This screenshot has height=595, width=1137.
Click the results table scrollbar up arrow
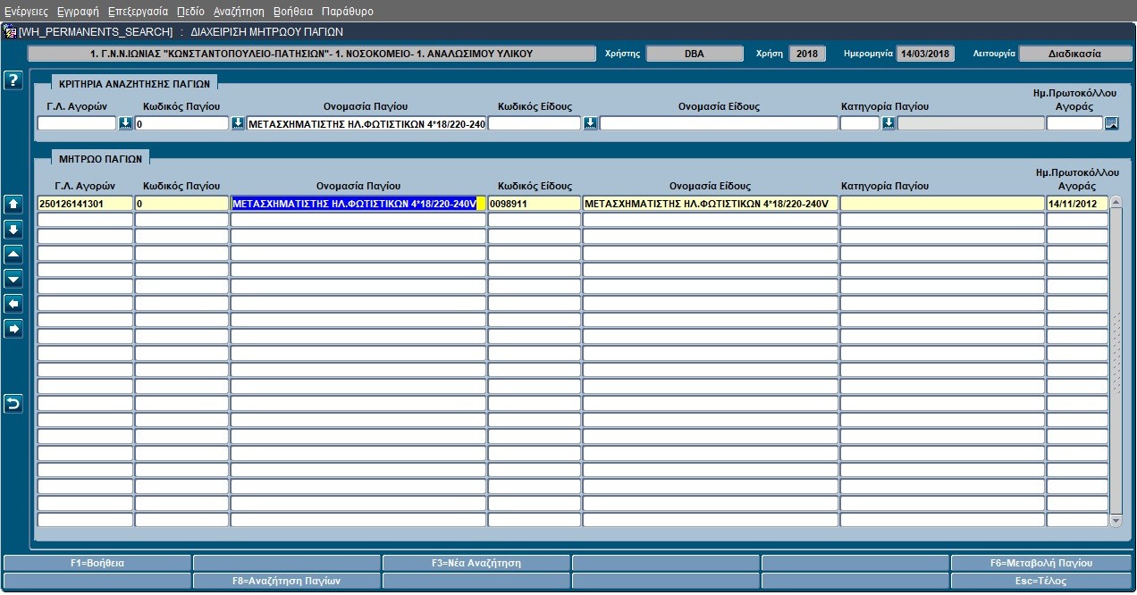[x=1116, y=203]
